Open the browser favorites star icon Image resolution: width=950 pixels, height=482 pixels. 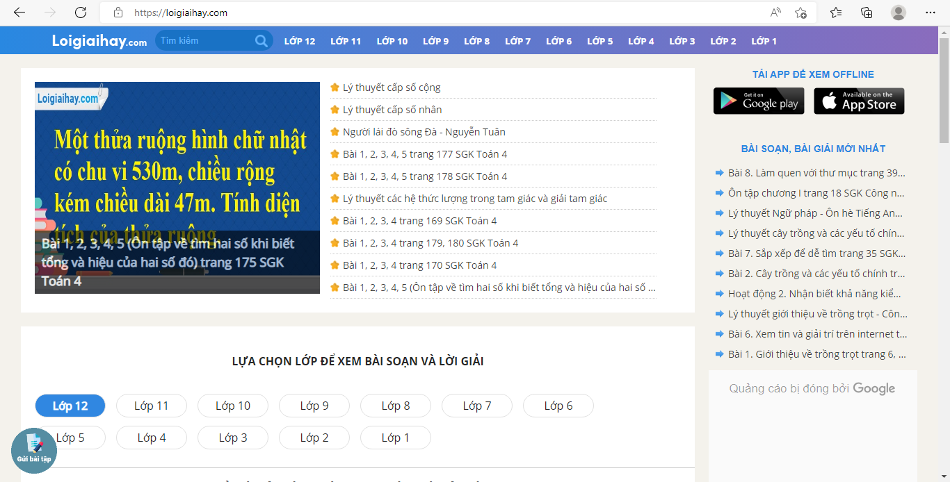coord(836,13)
